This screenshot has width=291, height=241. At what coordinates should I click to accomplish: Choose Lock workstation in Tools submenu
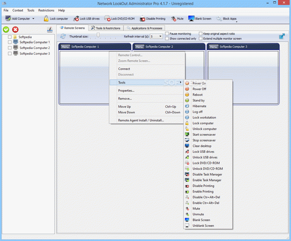point(208,117)
